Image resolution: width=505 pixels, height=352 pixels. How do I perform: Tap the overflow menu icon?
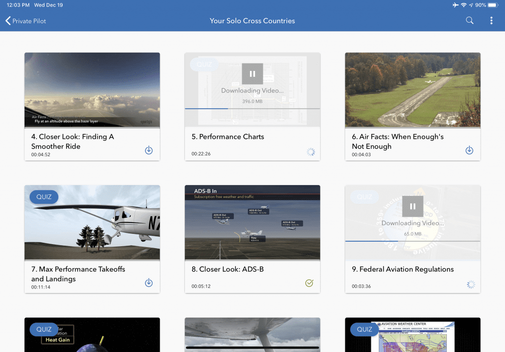tap(491, 20)
